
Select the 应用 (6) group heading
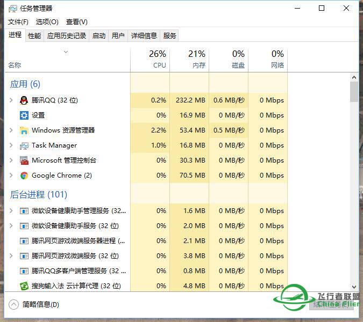(25, 84)
